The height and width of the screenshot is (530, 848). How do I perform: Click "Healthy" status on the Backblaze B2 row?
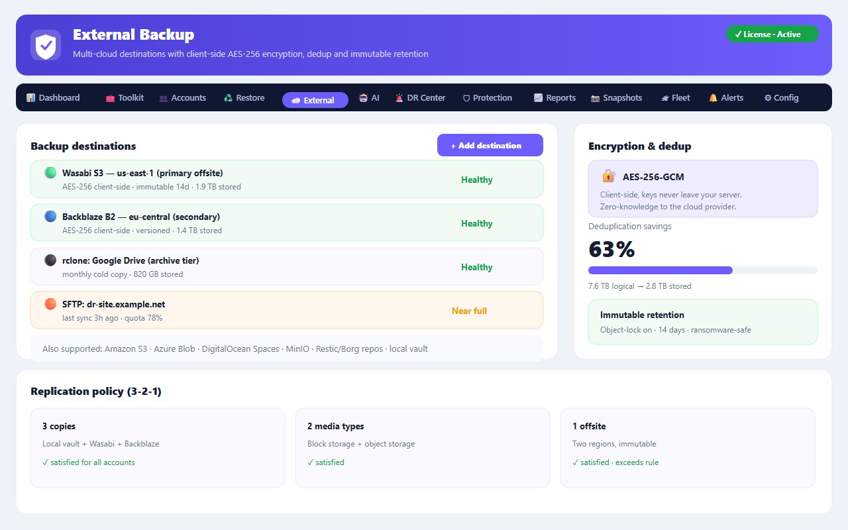click(477, 223)
